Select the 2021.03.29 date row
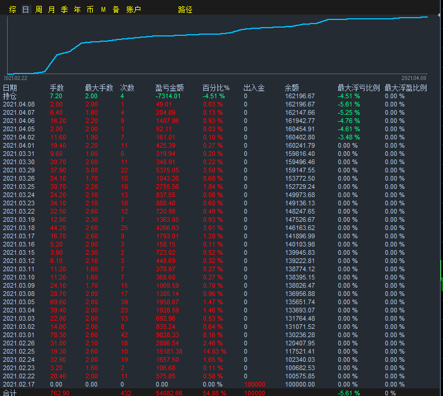Viewport: 443px width, 396px height. 19,170
